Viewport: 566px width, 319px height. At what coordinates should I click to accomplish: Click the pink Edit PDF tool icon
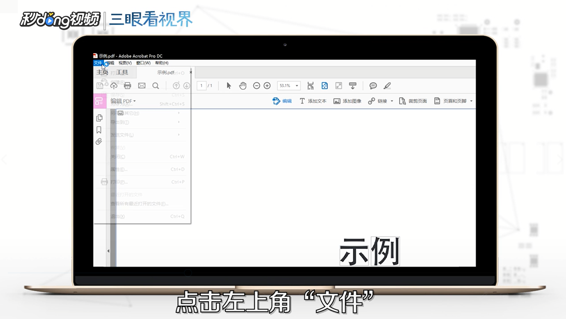pos(99,101)
